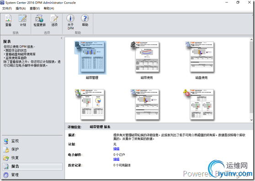
Task: Open the 查看(V) menu
Action: tap(35, 9)
